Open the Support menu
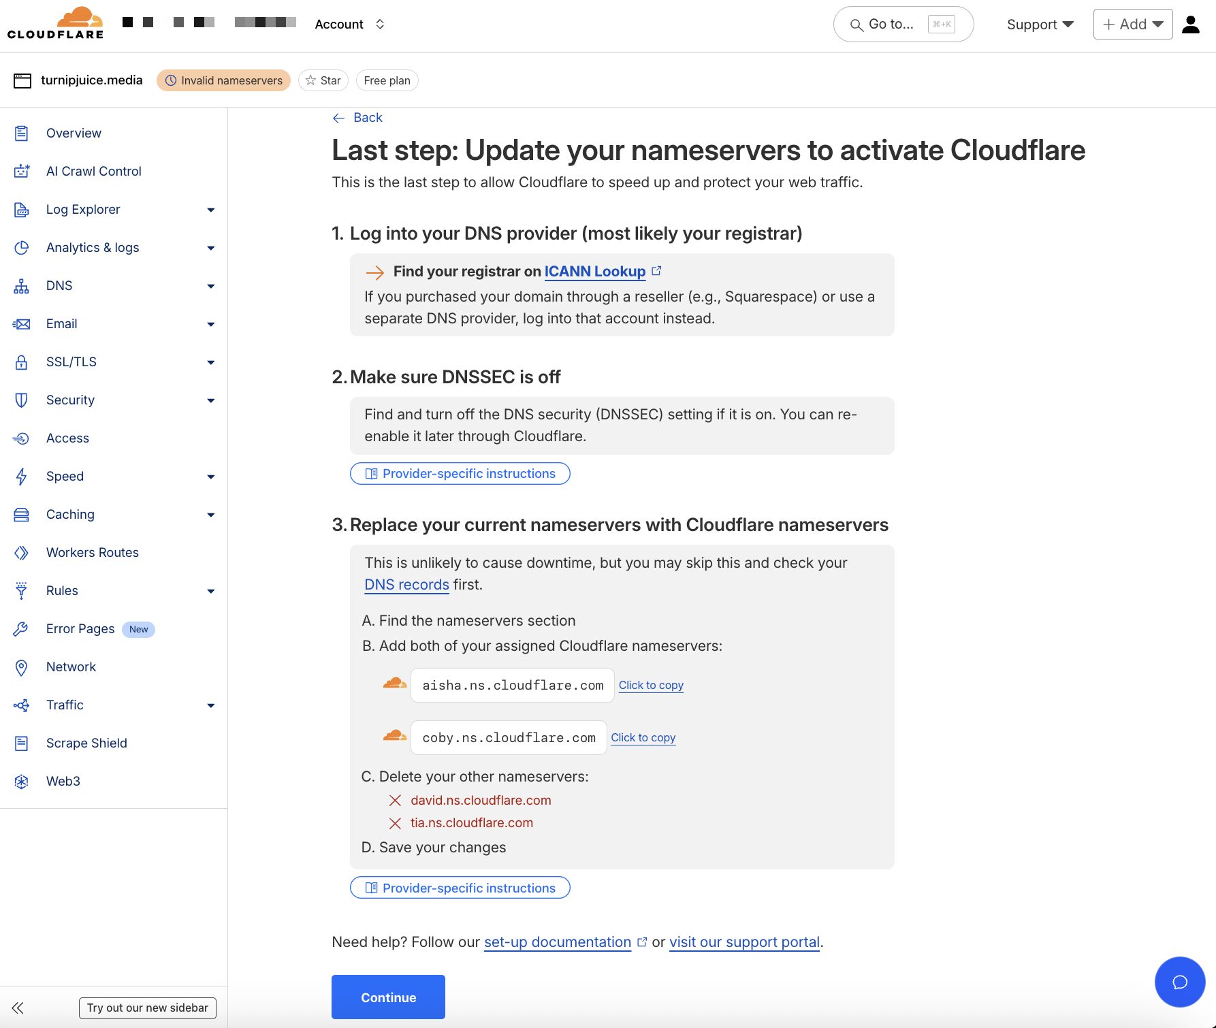The height and width of the screenshot is (1028, 1216). pos(1038,24)
